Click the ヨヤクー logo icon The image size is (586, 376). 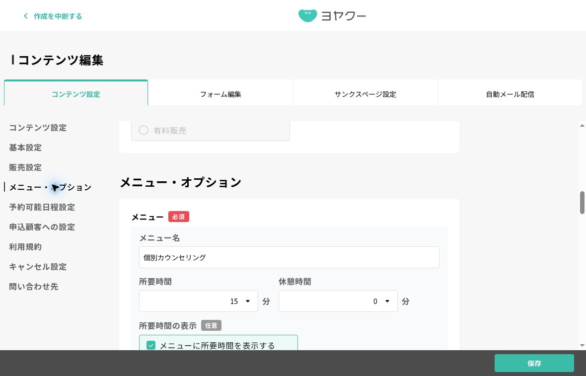[x=307, y=16]
